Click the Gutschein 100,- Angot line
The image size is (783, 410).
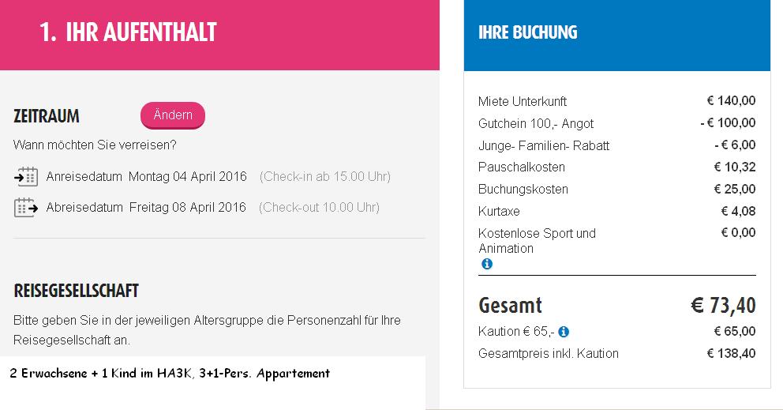536,123
